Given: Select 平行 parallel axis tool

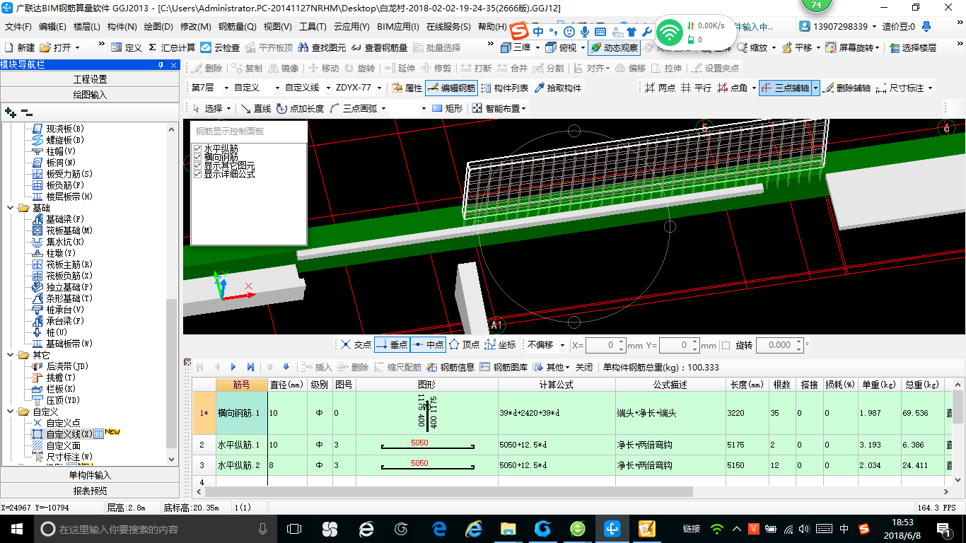Looking at the screenshot, I should (x=696, y=88).
